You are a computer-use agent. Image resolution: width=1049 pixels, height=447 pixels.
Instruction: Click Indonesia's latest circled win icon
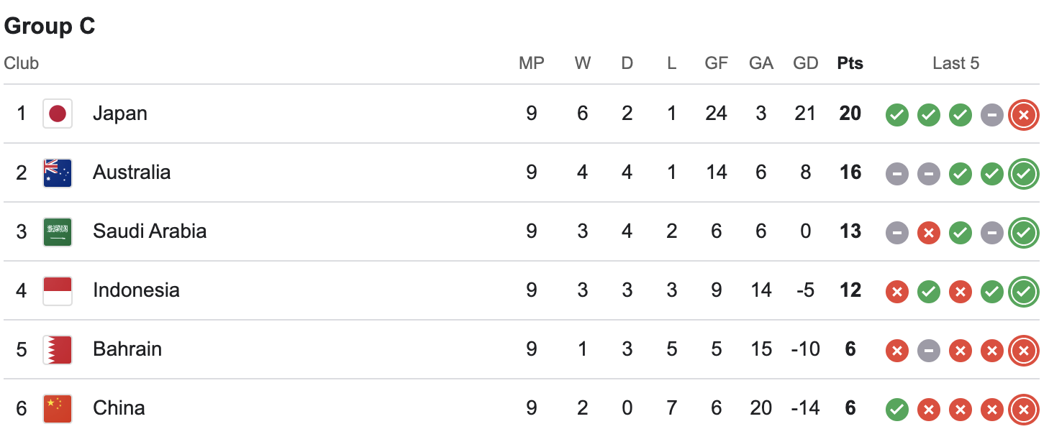(1024, 291)
